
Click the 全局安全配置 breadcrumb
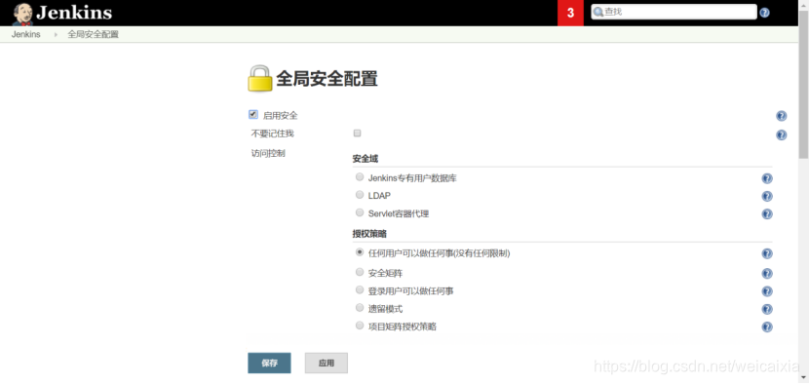point(93,34)
